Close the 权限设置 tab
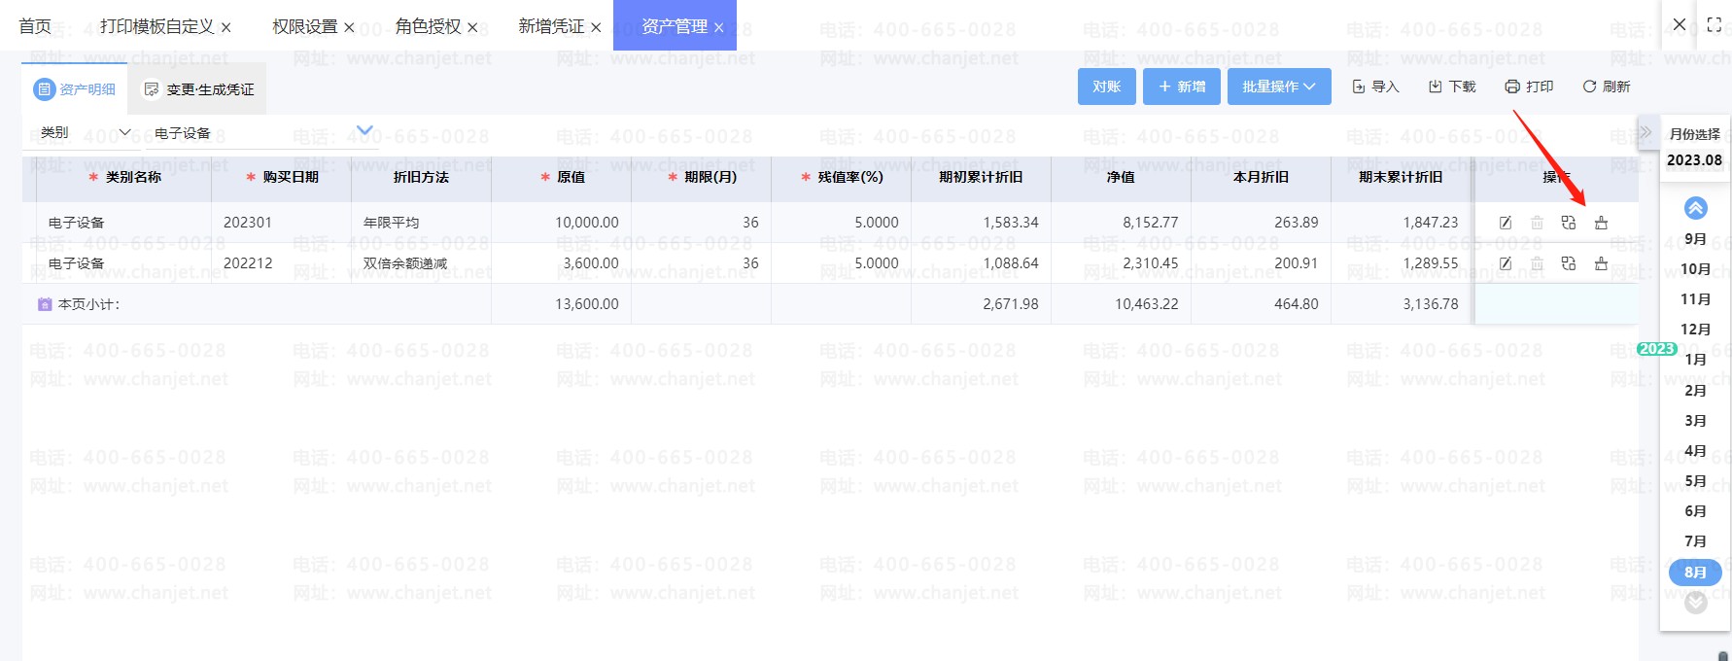 349,28
